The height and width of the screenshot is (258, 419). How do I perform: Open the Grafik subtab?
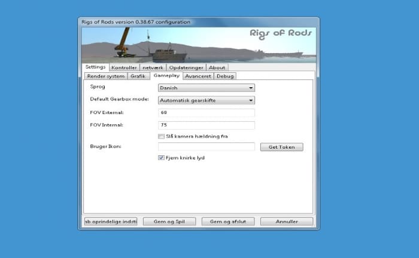tap(138, 76)
